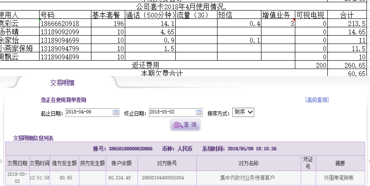Select the 小燕家保姆 user name cell
The image size is (370, 186).
point(19,48)
